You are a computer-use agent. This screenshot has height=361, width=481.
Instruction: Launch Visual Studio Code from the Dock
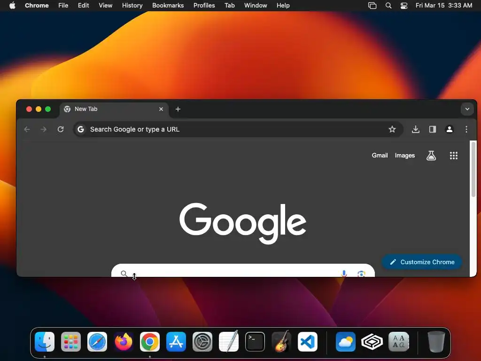pyautogui.click(x=308, y=342)
